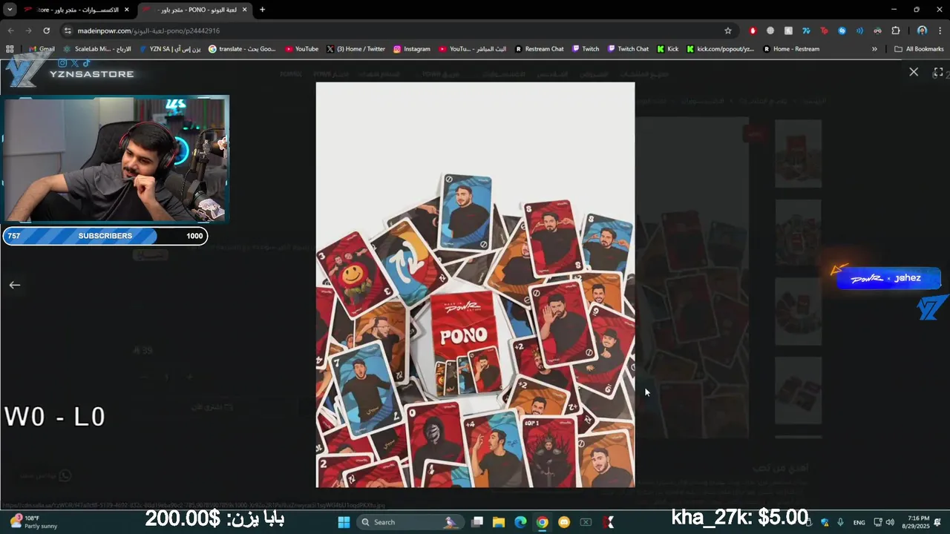Open the Kick bookmark

667,49
